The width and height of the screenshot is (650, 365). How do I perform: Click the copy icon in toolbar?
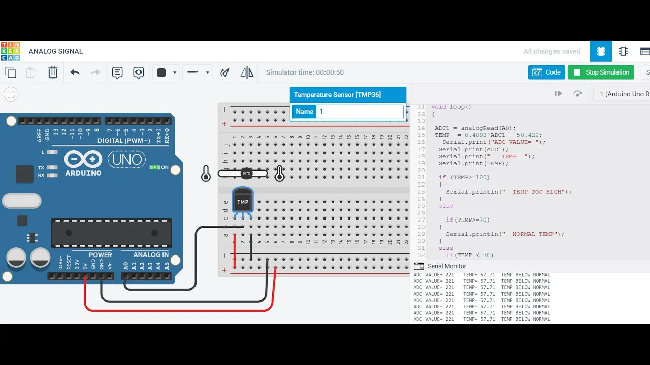coord(10,72)
